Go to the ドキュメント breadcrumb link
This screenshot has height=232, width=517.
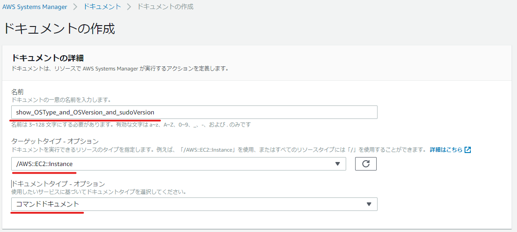coord(102,7)
